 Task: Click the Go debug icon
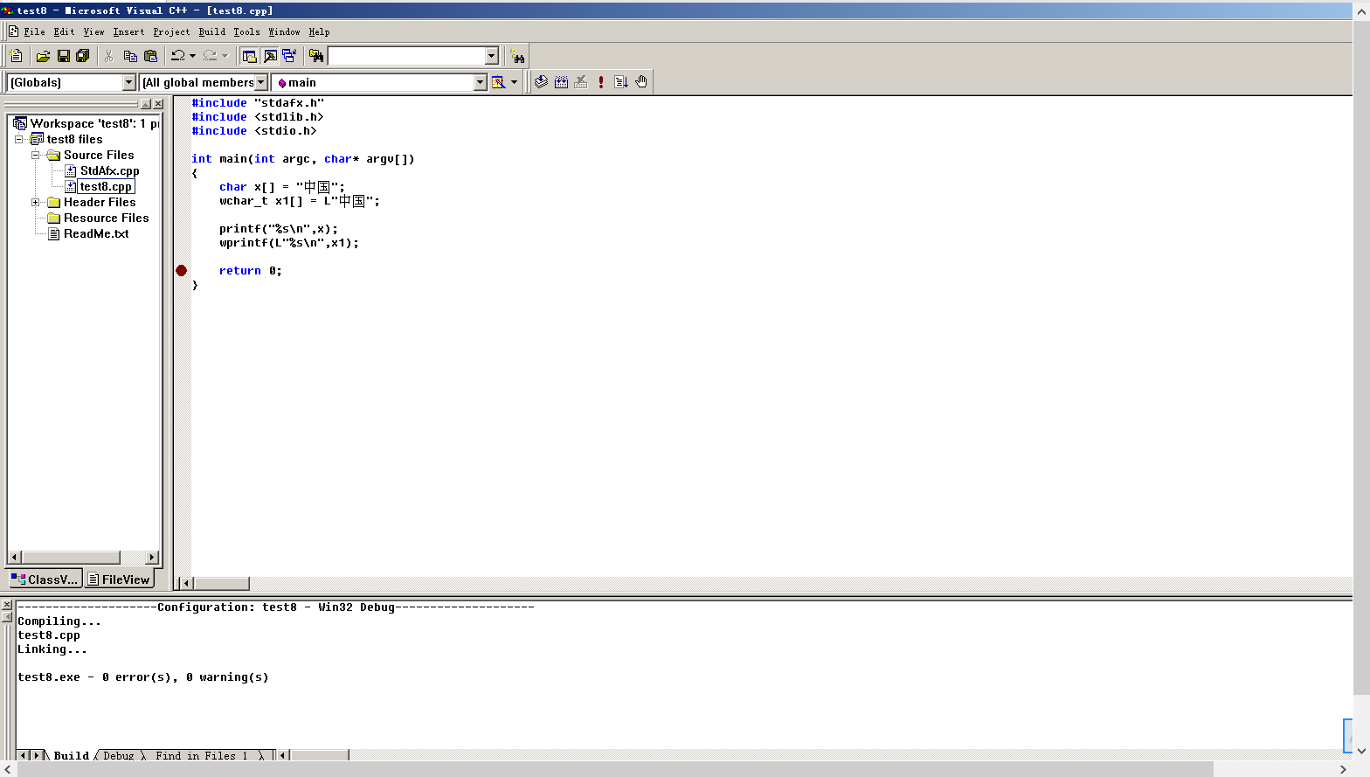[621, 82]
